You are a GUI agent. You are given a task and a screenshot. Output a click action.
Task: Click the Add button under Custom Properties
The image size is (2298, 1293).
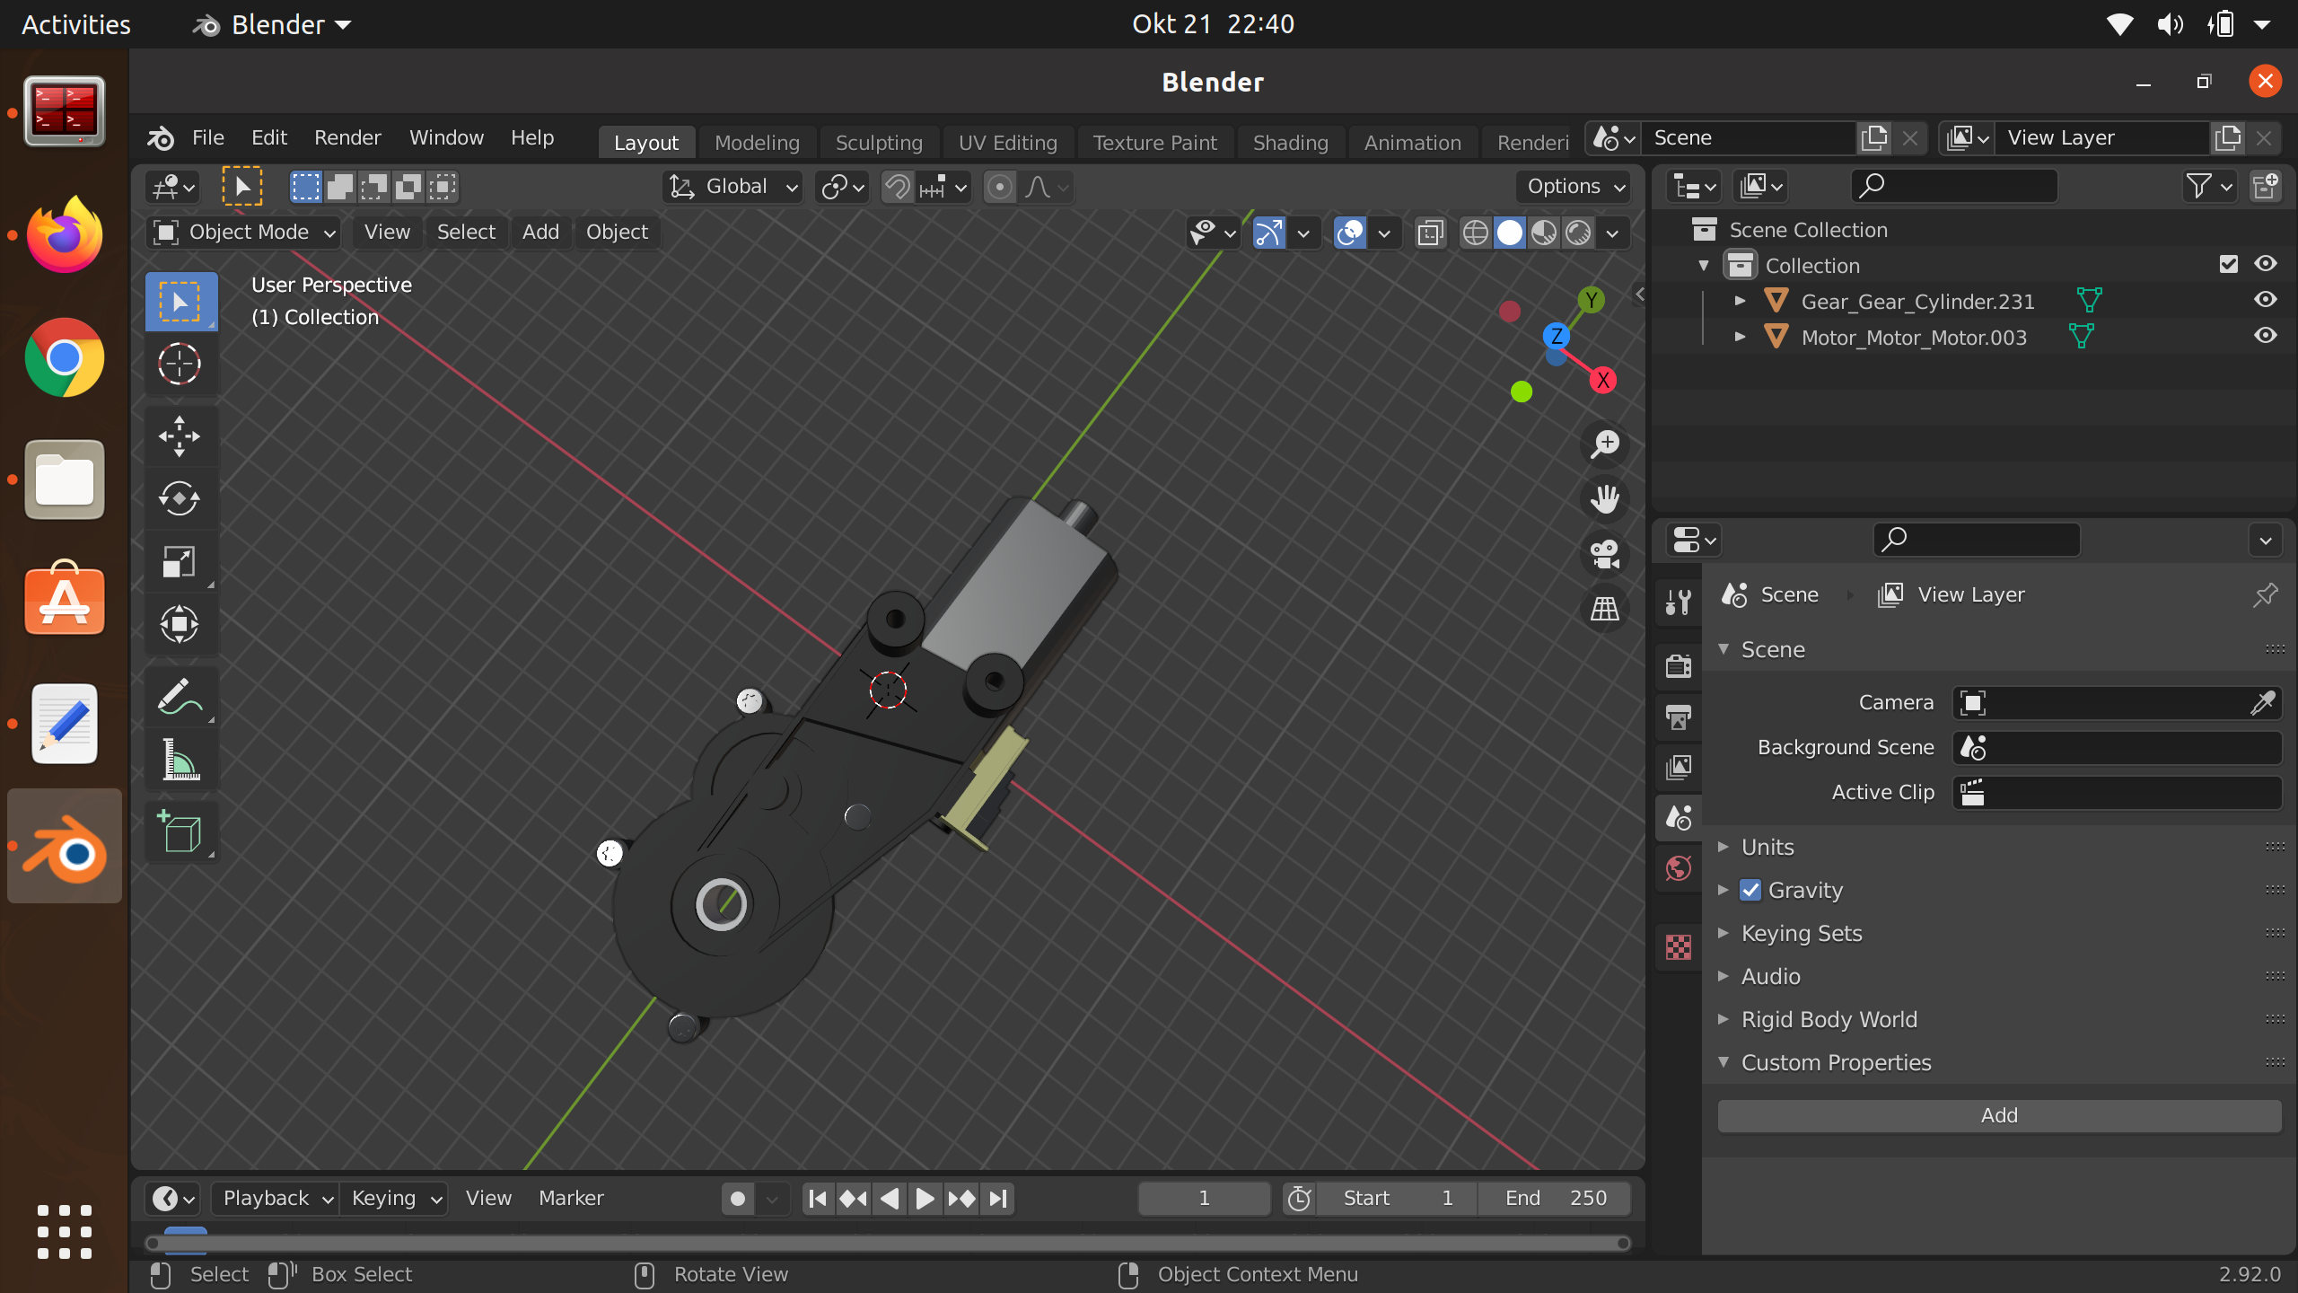[x=1999, y=1115]
